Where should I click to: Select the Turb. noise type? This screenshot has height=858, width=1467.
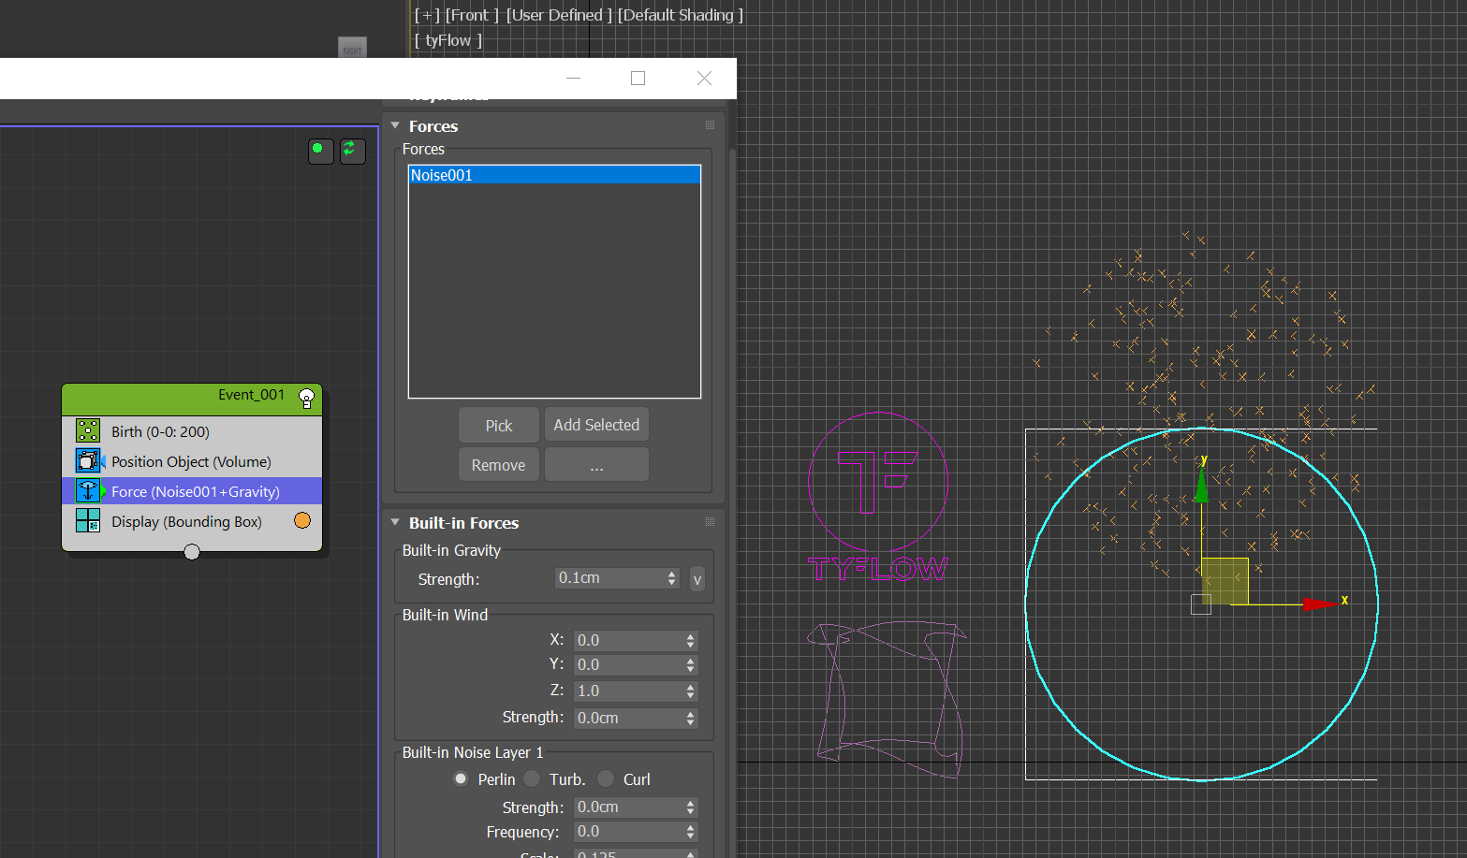tap(533, 779)
